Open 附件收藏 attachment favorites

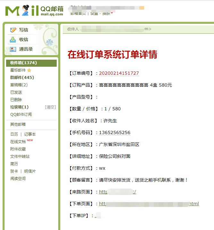[18, 149]
